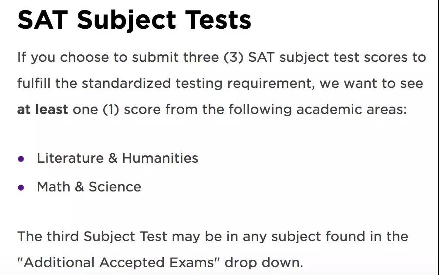Click the "SAT Subject Tests" heading
The height and width of the screenshot is (275, 439).
coord(134,19)
